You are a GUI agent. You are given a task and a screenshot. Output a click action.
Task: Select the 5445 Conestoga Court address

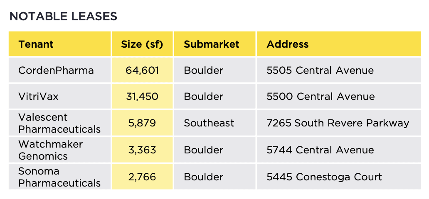pos(324,177)
